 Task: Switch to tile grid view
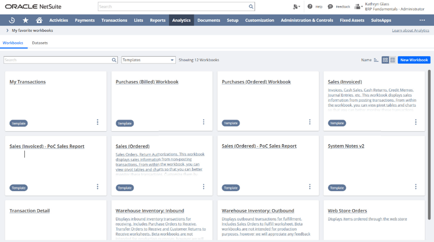point(385,60)
